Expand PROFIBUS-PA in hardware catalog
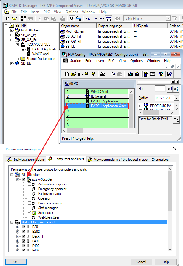Viewport: 183px width, 266px height. 141,106
